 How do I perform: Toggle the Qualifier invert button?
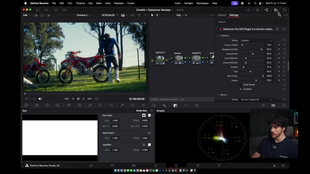click(x=144, y=145)
